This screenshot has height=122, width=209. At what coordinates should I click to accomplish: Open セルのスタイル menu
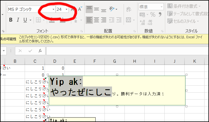pos(183,21)
